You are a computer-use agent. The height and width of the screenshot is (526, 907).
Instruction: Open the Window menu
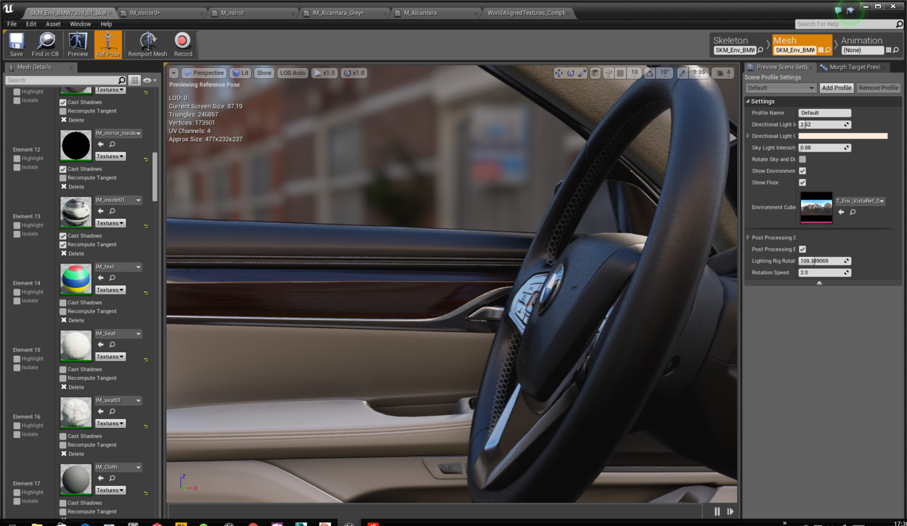80,24
